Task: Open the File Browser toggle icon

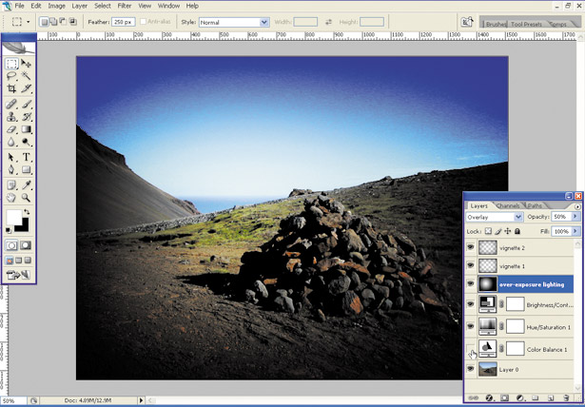Action: pyautogui.click(x=467, y=22)
